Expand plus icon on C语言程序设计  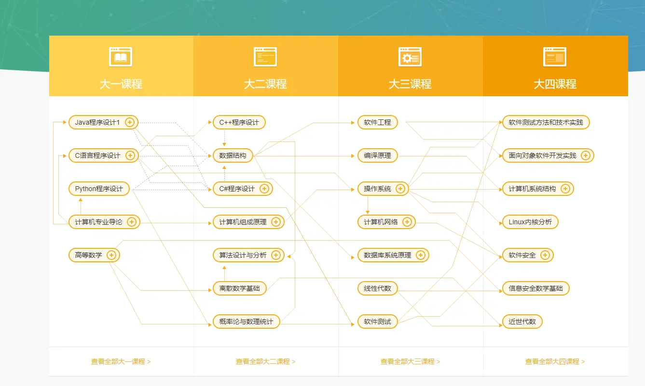(x=130, y=155)
